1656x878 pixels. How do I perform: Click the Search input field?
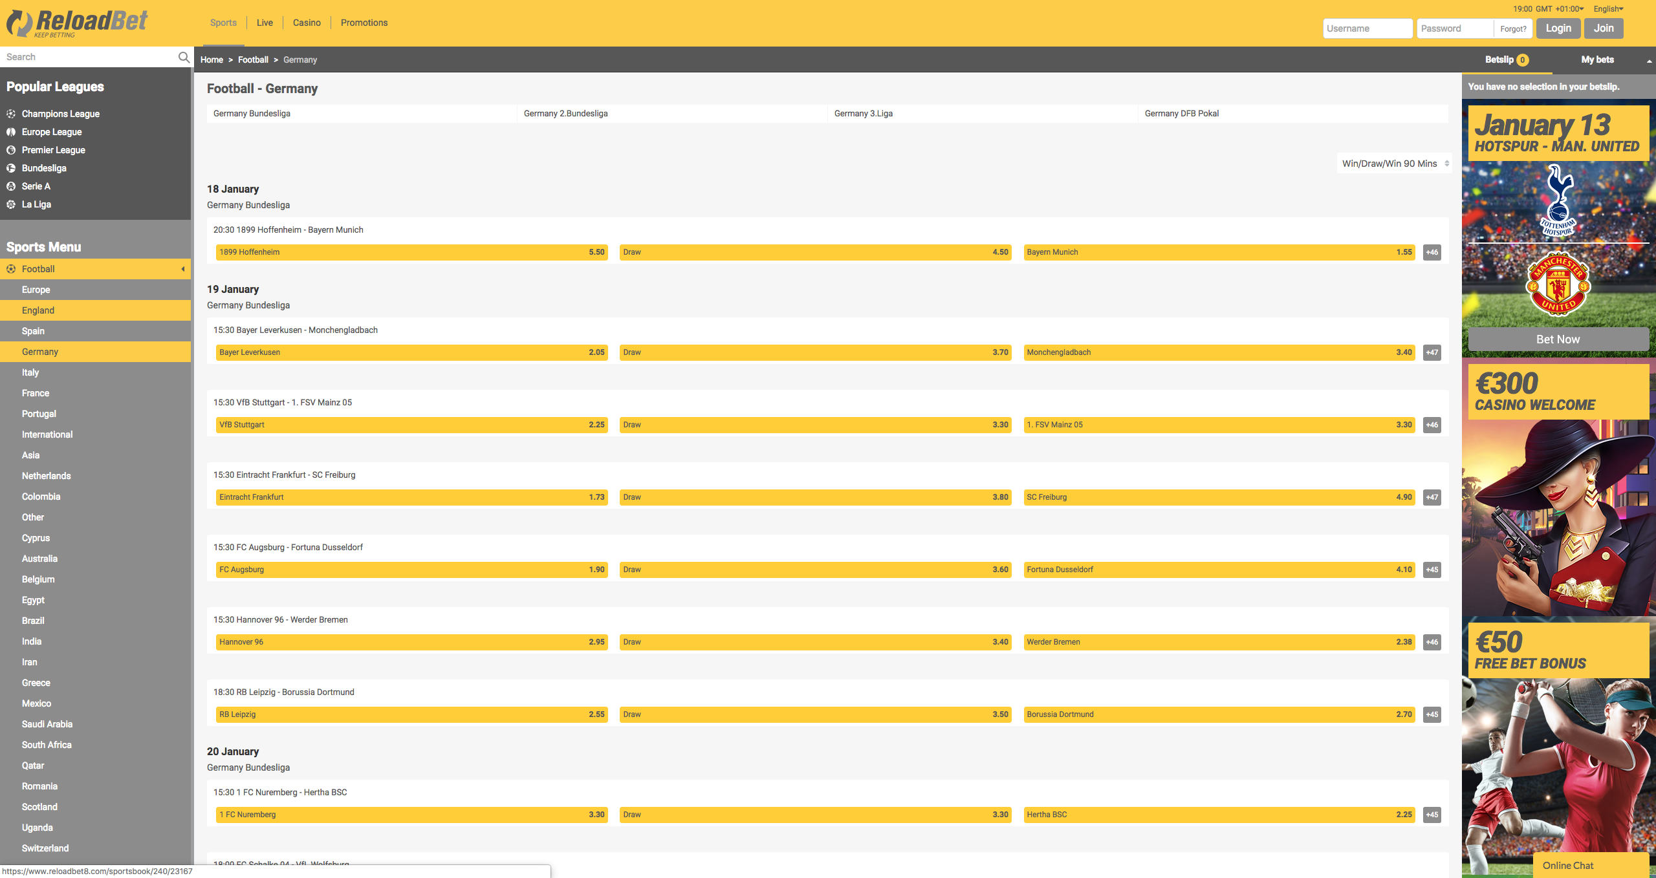click(x=88, y=57)
